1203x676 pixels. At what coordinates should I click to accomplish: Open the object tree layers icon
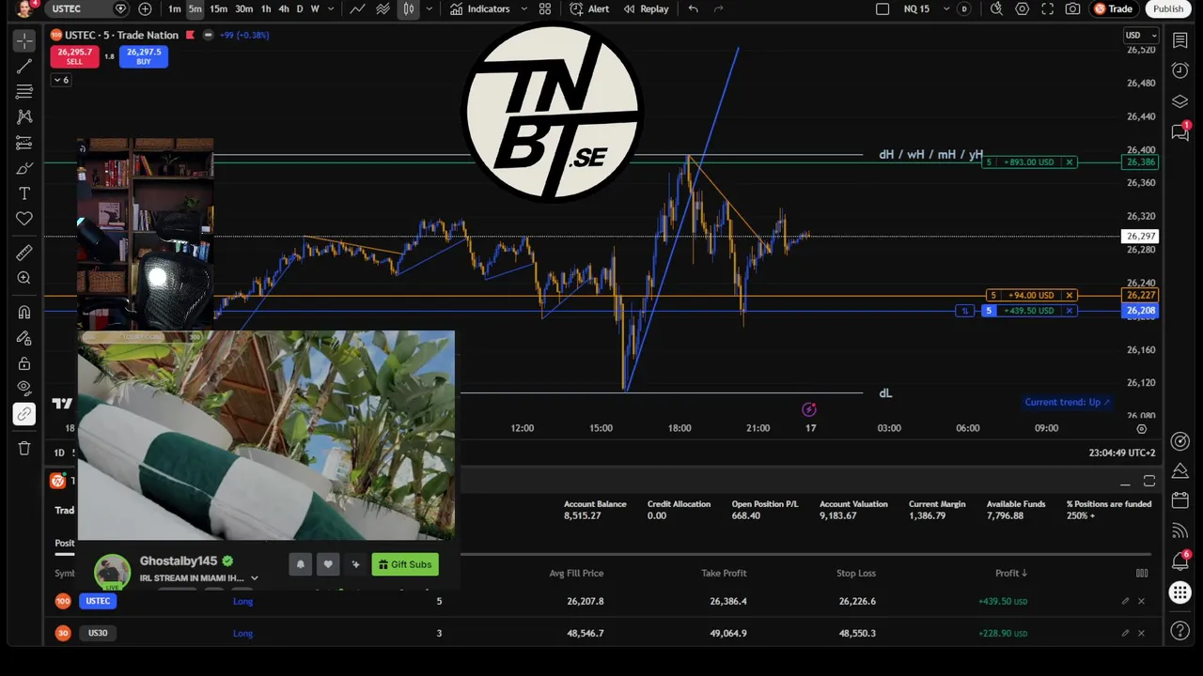point(1180,101)
